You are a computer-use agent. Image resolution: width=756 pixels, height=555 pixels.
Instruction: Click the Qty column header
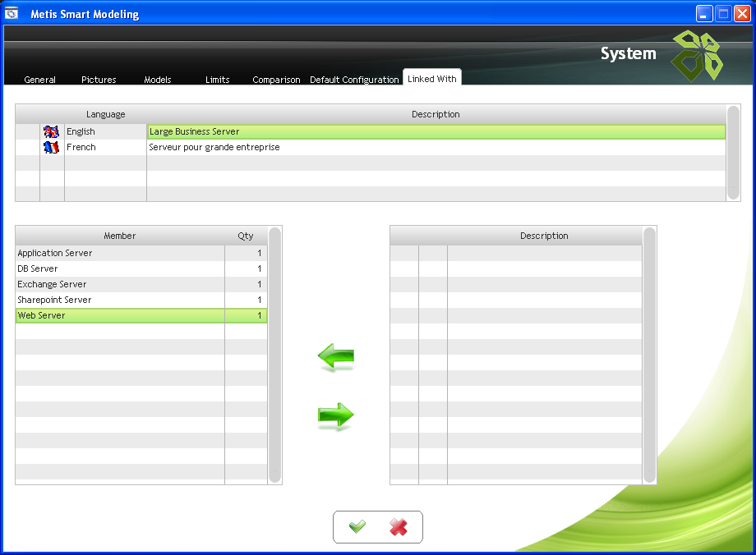pos(246,236)
